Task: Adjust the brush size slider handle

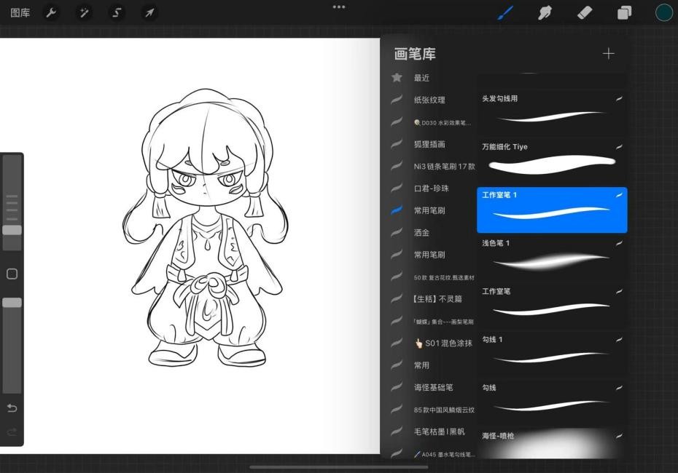Action: click(x=12, y=230)
